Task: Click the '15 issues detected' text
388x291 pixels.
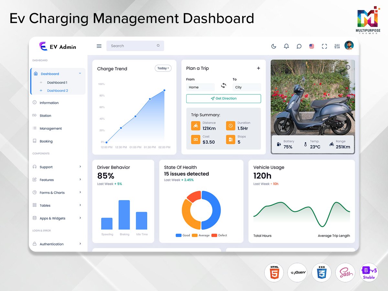Action: pos(187,174)
